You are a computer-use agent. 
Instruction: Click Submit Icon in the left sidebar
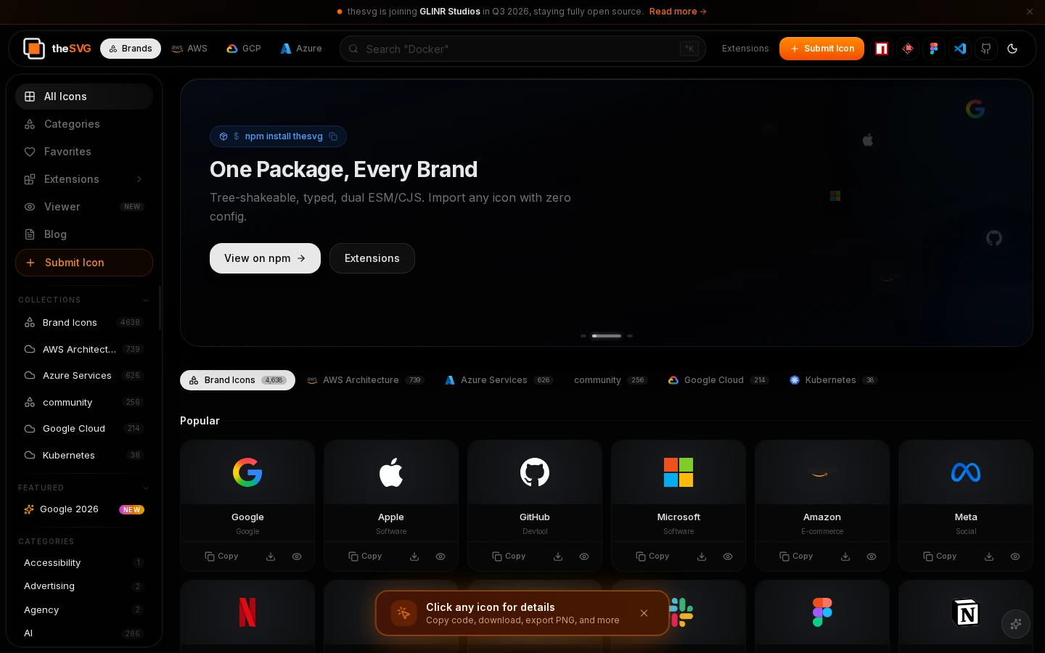[x=84, y=263]
